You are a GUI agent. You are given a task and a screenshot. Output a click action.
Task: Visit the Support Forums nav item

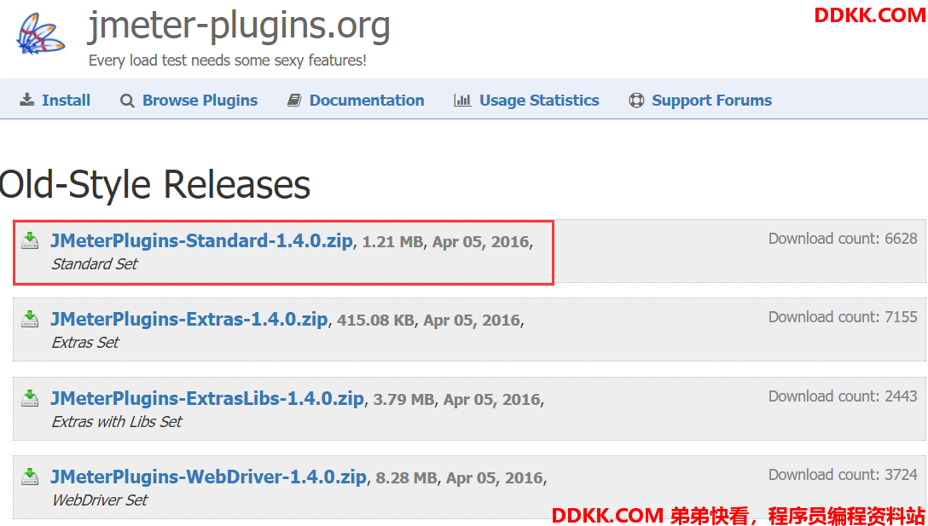(712, 101)
